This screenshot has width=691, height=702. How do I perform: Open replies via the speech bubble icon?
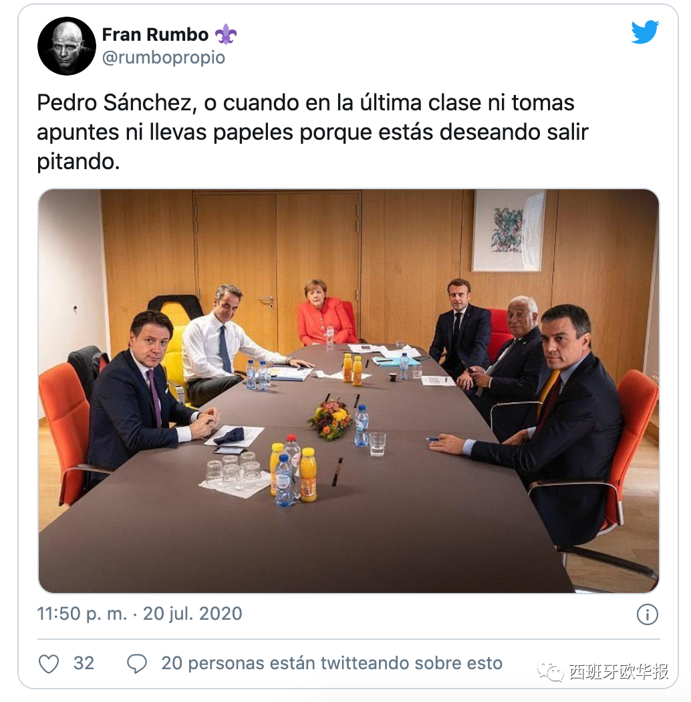(x=137, y=663)
